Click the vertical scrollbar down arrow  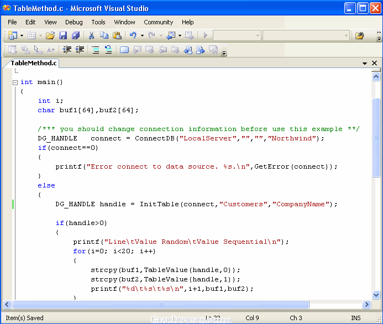pos(376,295)
